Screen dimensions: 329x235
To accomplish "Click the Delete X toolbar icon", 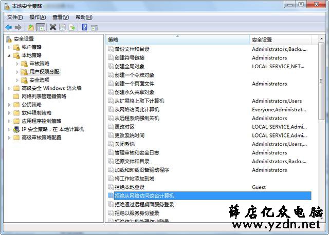I will click(x=53, y=27).
